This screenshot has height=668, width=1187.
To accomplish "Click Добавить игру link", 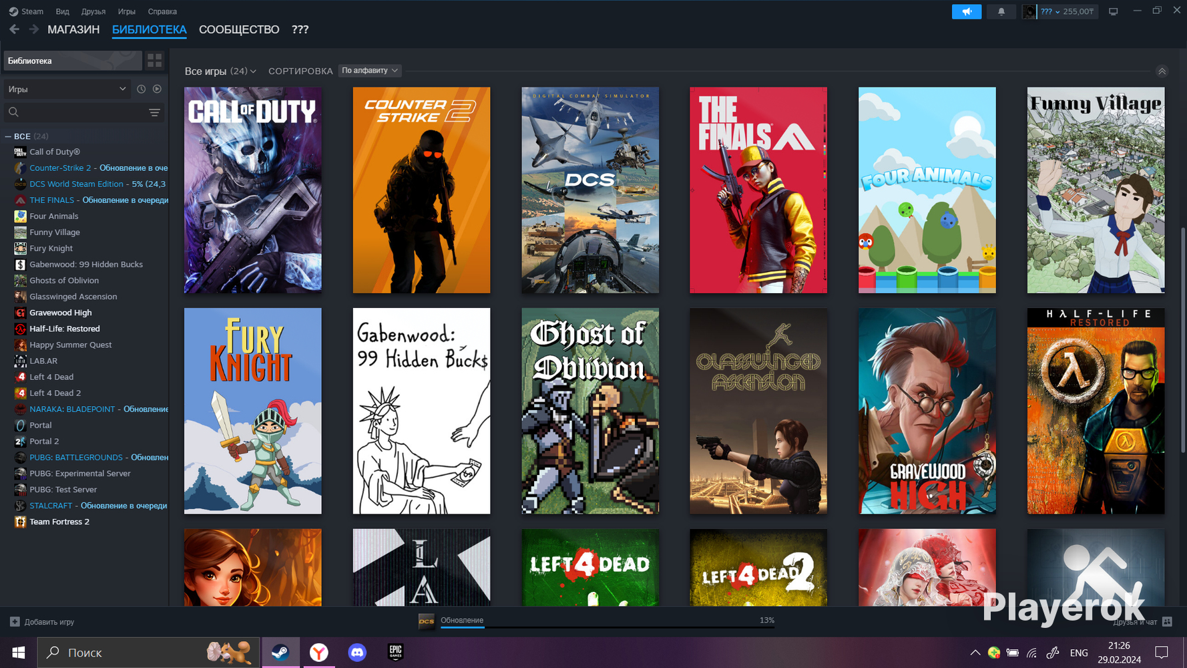I will pos(49,622).
